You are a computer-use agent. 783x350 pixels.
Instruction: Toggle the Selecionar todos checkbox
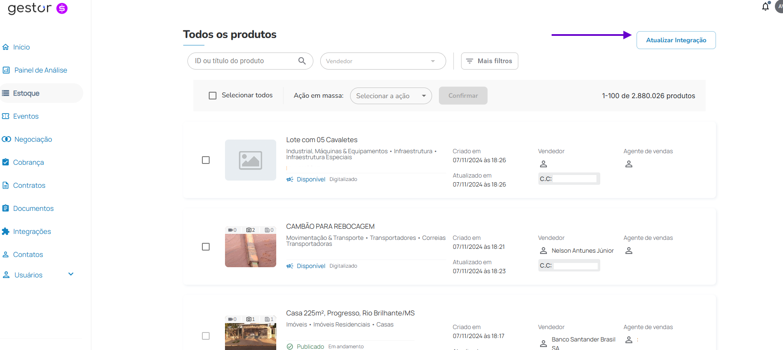213,96
